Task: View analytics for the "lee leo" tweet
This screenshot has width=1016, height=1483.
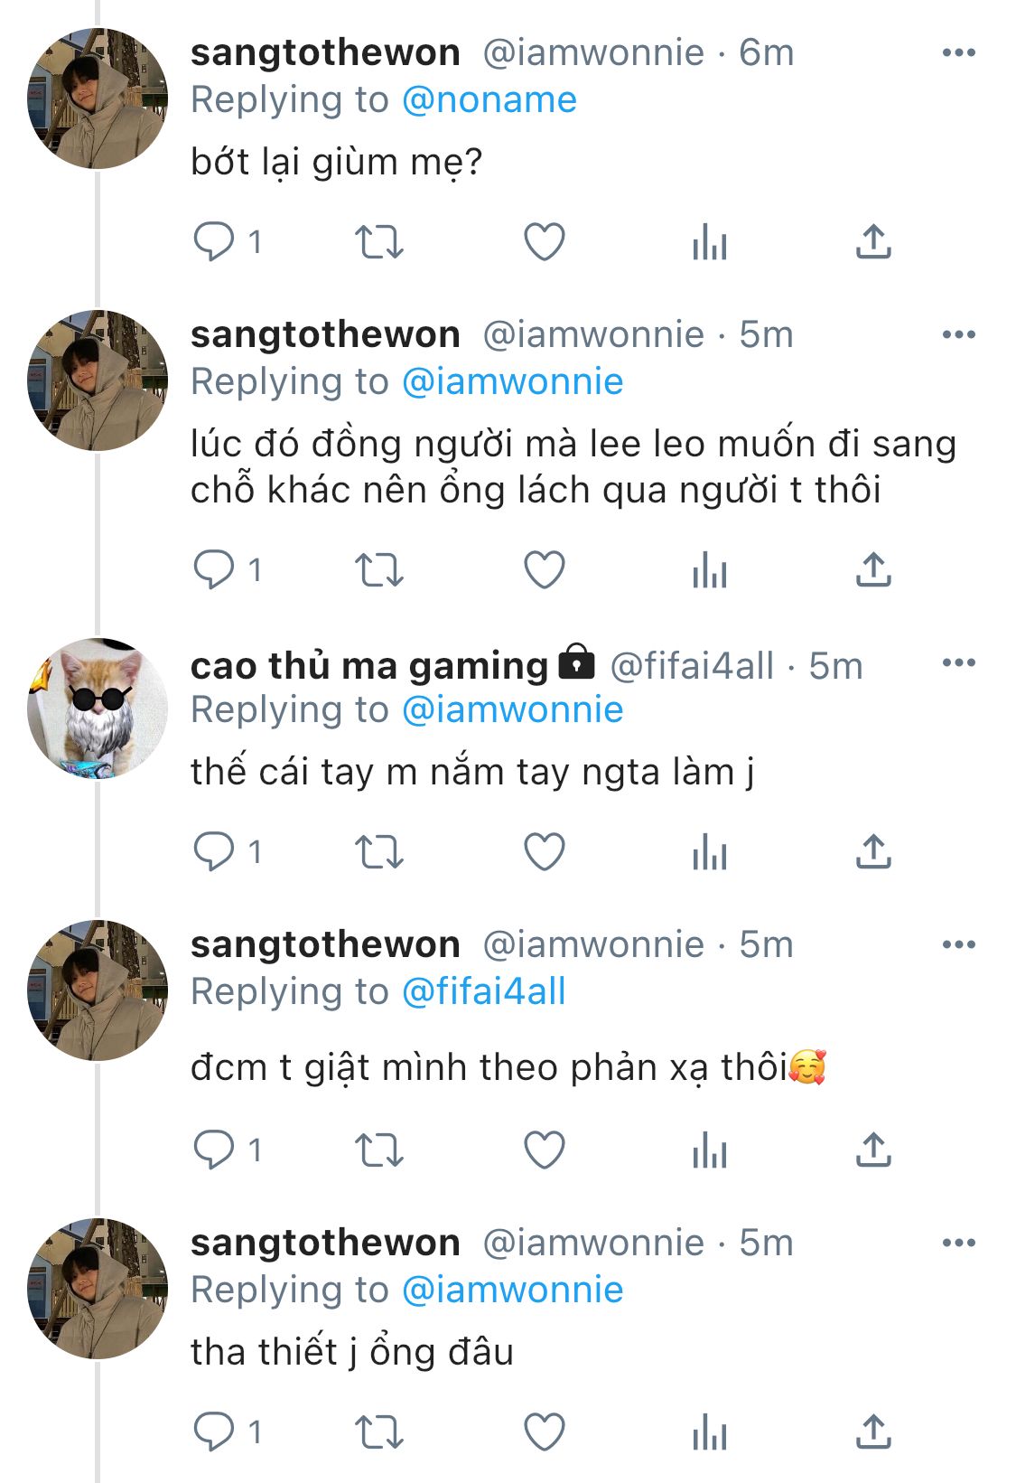Action: [709, 570]
